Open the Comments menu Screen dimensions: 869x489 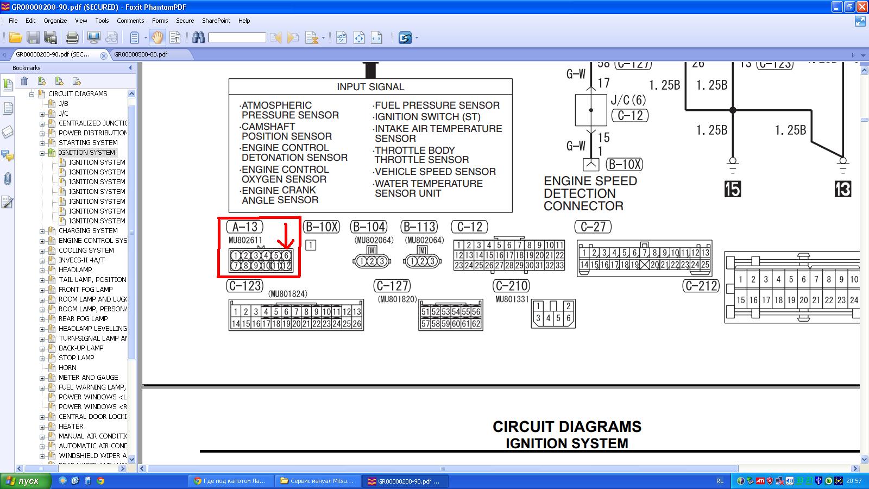[130, 21]
